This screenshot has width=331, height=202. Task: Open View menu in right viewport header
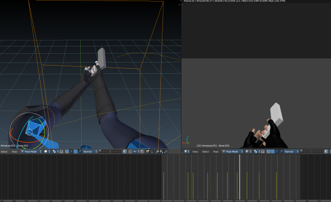point(195,151)
